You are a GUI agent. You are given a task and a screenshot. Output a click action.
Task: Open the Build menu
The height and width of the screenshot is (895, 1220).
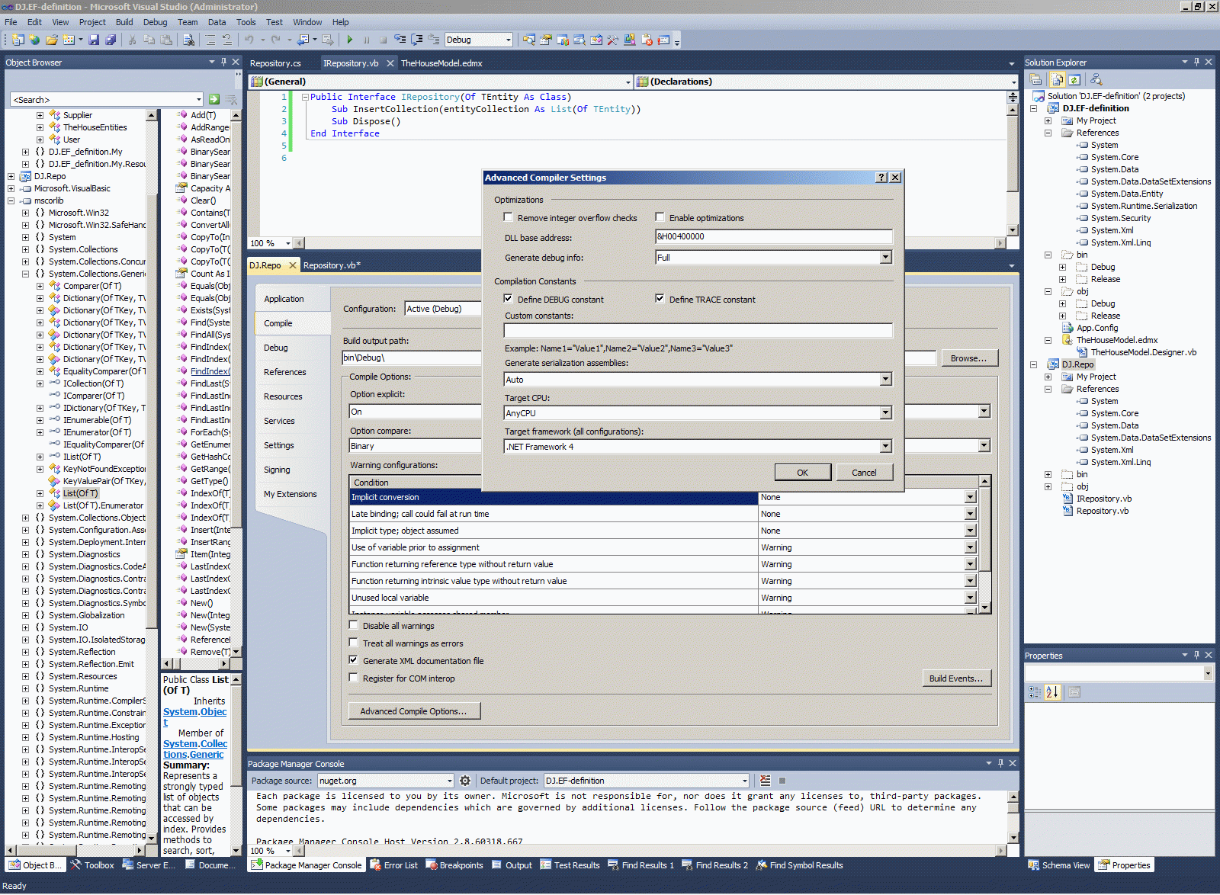click(x=124, y=22)
